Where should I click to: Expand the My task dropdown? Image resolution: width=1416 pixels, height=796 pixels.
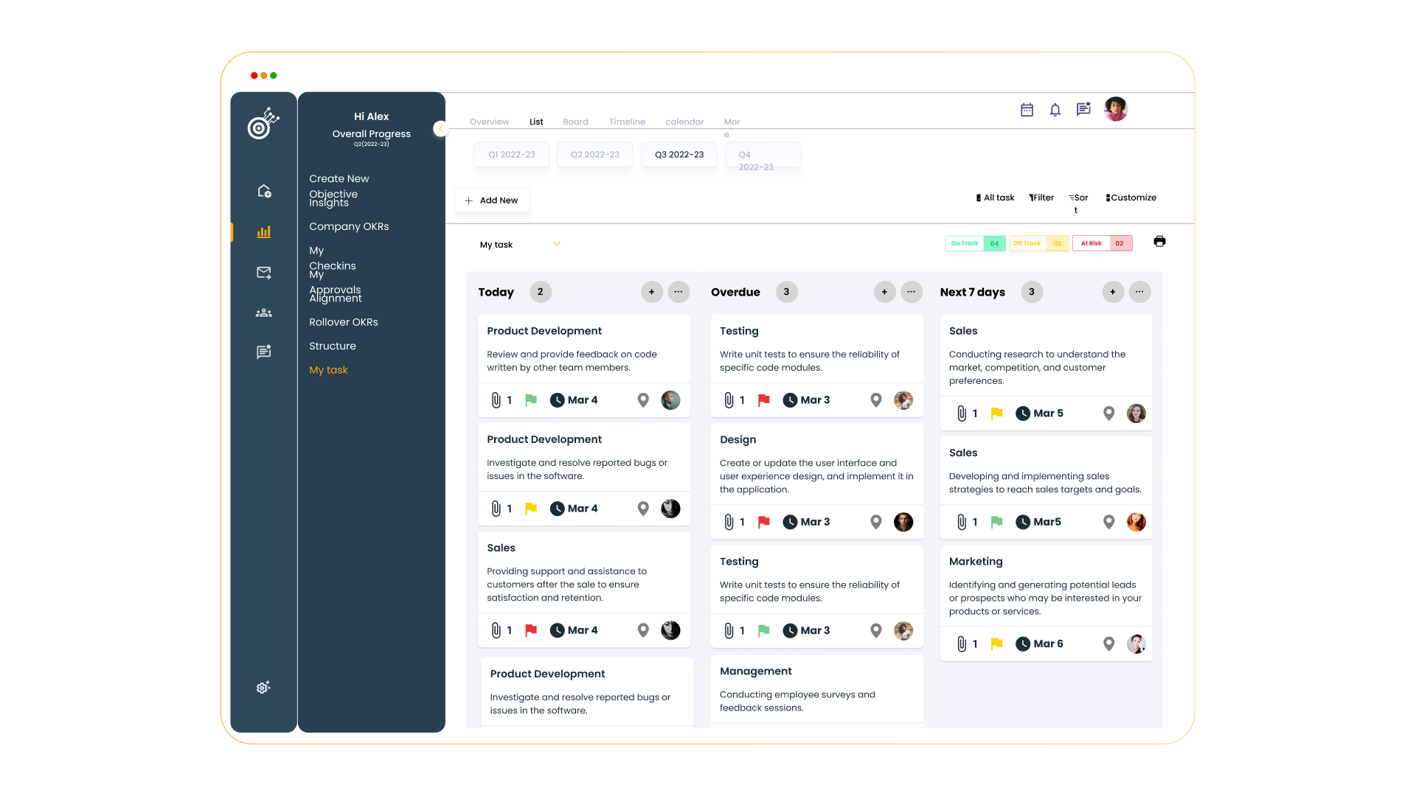click(557, 244)
